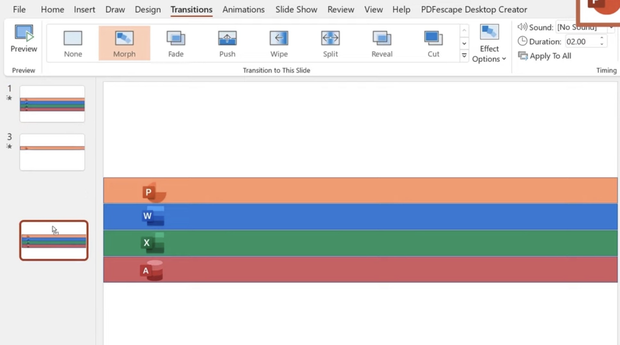Click the Sound speaker icon

click(x=522, y=27)
